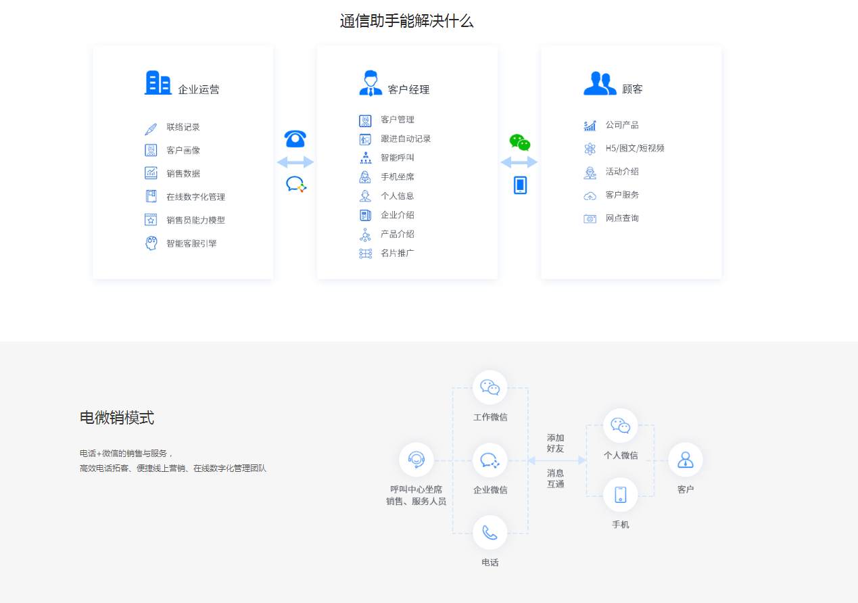This screenshot has height=603, width=858.
Task: Click the 呼叫中心坐席 headset icon
Action: coord(416,460)
